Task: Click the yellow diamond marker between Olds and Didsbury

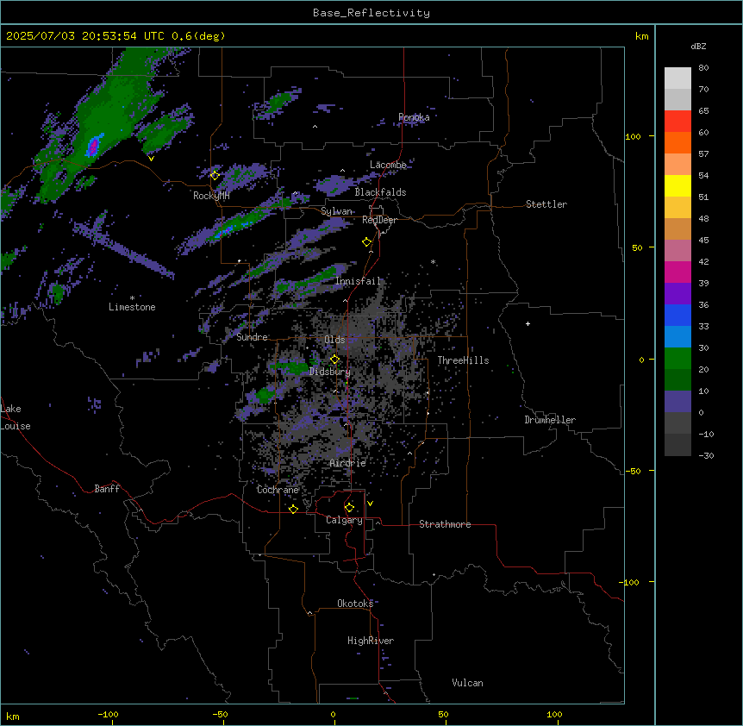Action: tap(334, 360)
